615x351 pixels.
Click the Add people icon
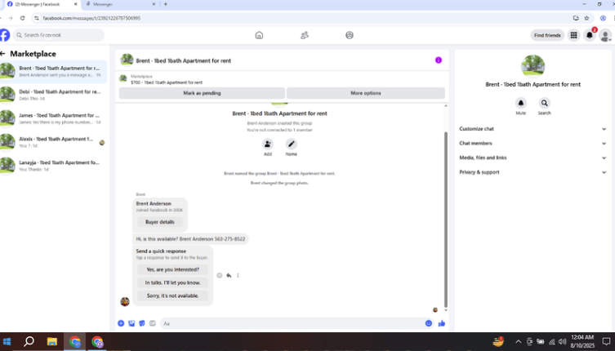tap(268, 144)
